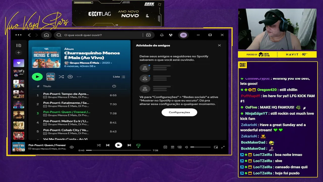Open album preview thumbnail beside play button
Screen dimensions: 323x182
tap(51, 77)
